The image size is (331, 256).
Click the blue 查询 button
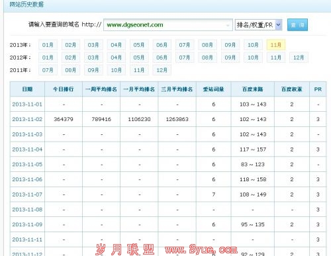pyautogui.click(x=297, y=25)
